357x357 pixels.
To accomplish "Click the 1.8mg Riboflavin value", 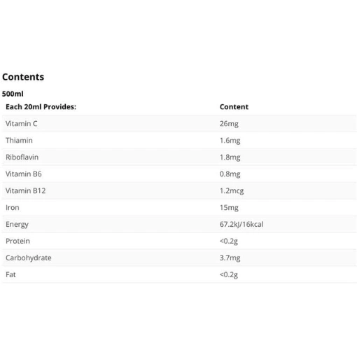I will (230, 157).
